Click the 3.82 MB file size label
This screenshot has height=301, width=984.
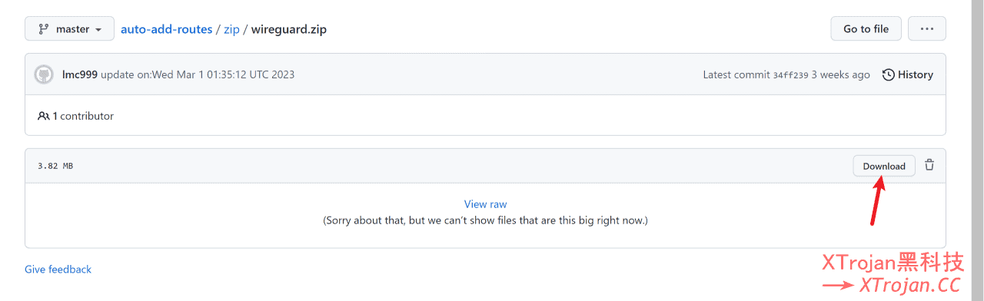(55, 166)
